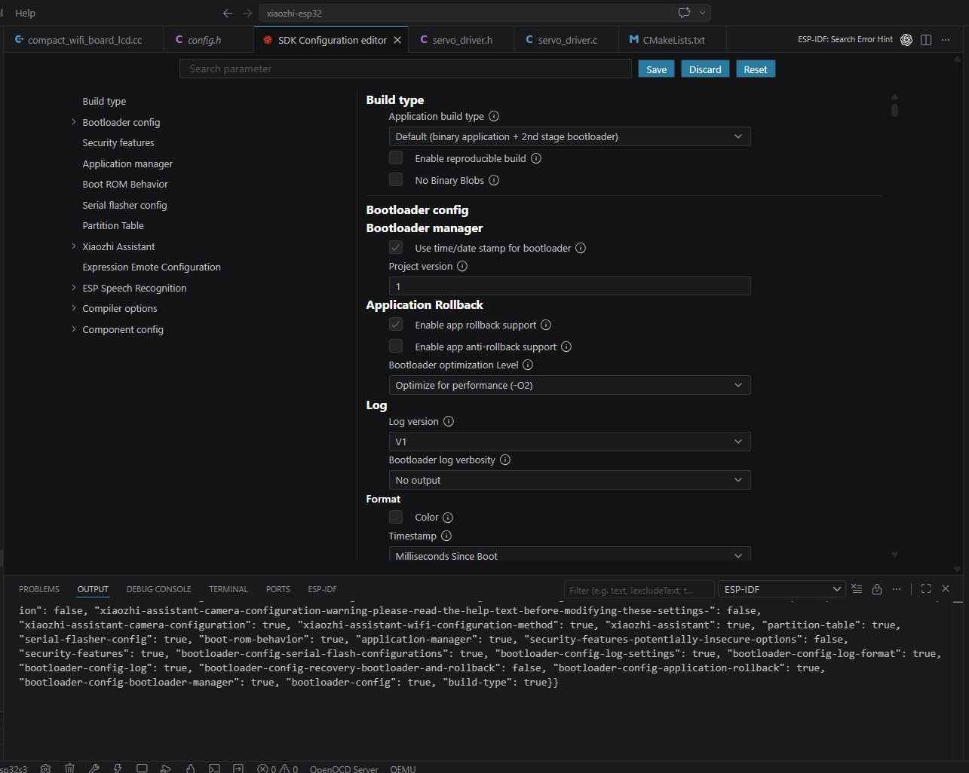Click info icon beside Bootloader log verbosity
Viewport: 969px width, 773px height.
coord(505,460)
